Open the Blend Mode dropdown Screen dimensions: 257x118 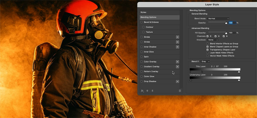218,19
